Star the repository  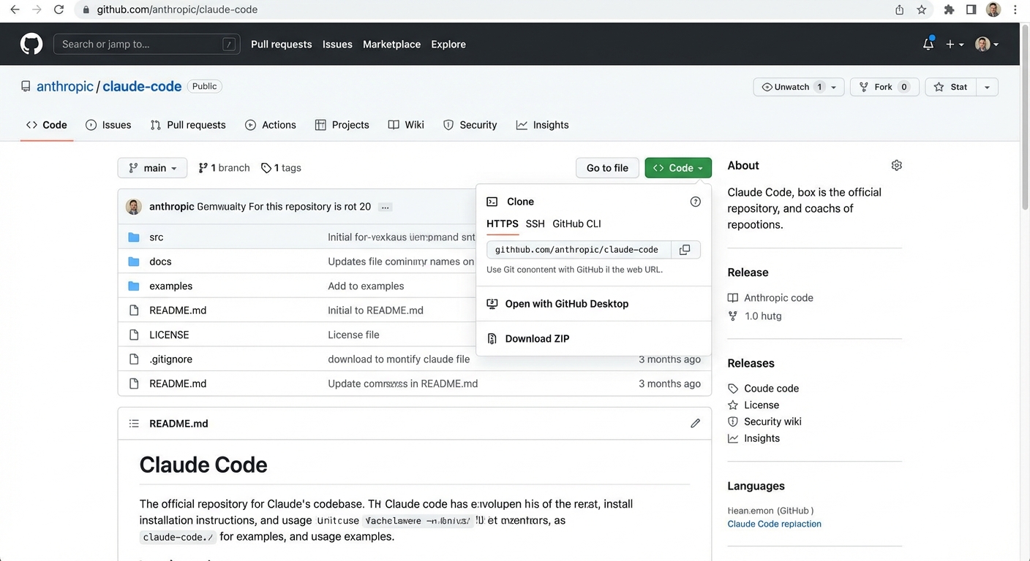tap(950, 87)
